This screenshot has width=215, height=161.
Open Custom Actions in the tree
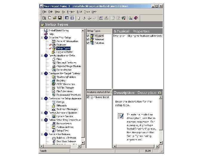point(65,127)
